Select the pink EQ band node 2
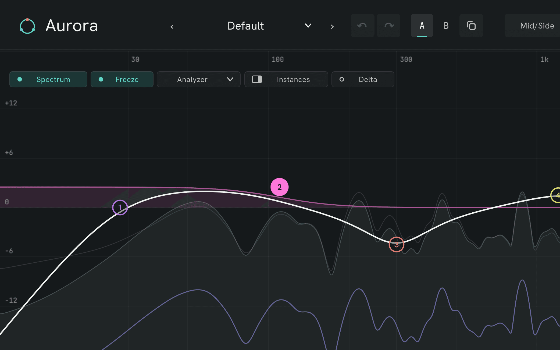Image resolution: width=560 pixels, height=350 pixels. (279, 187)
